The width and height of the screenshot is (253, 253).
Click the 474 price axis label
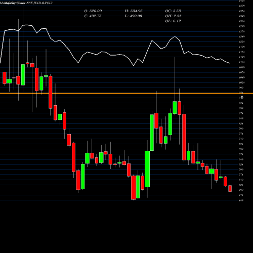coord(241,195)
